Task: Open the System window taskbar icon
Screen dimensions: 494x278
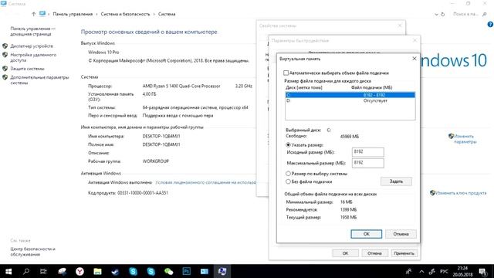Action: pyautogui.click(x=222, y=271)
